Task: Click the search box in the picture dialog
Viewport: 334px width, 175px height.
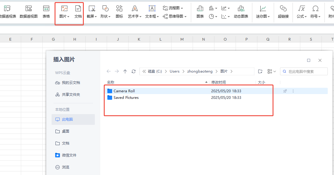Action: point(304,71)
